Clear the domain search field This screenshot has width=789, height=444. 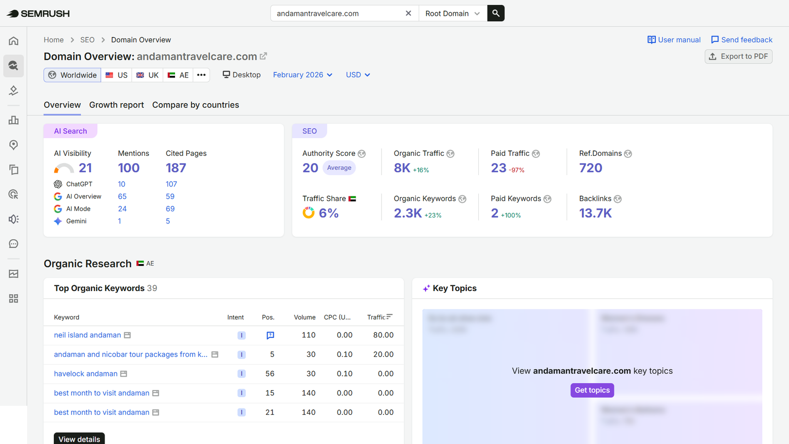pyautogui.click(x=408, y=13)
